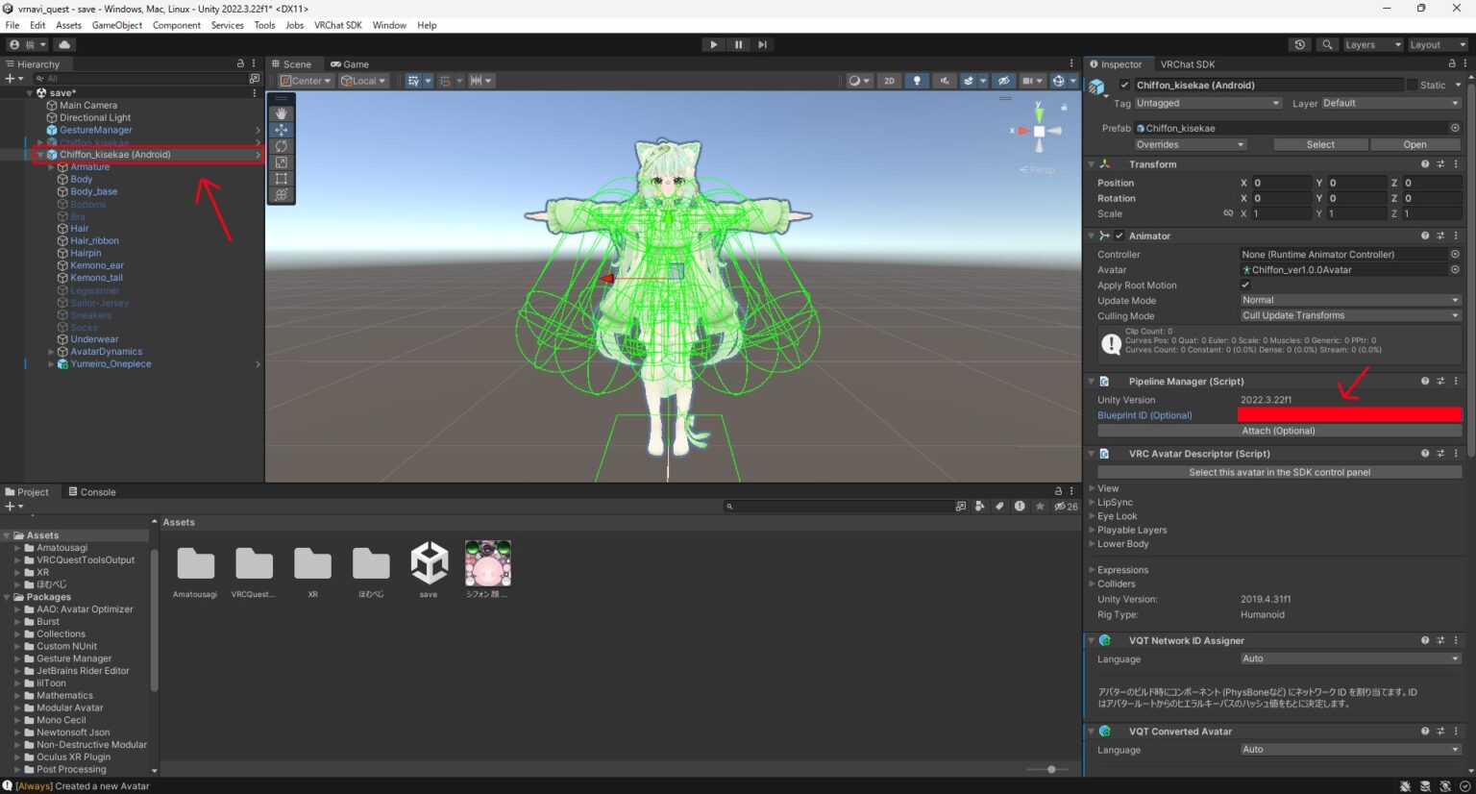This screenshot has width=1476, height=794.
Task: Select the Move tool in the Scene toolbar
Action: (282, 130)
